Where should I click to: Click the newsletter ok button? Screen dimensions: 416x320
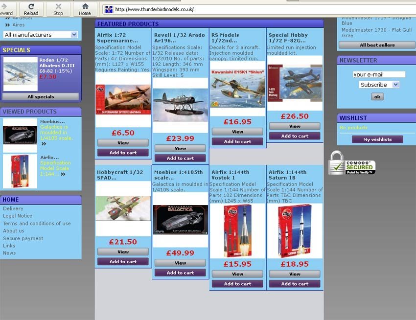tap(377, 97)
